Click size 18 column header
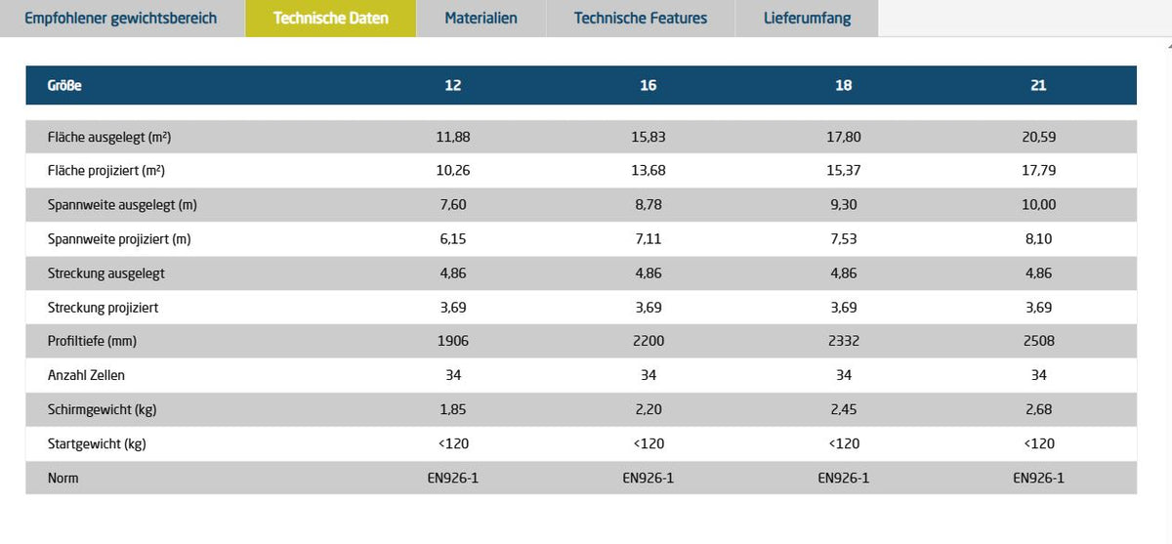Image resolution: width=1172 pixels, height=544 pixels. [x=844, y=86]
